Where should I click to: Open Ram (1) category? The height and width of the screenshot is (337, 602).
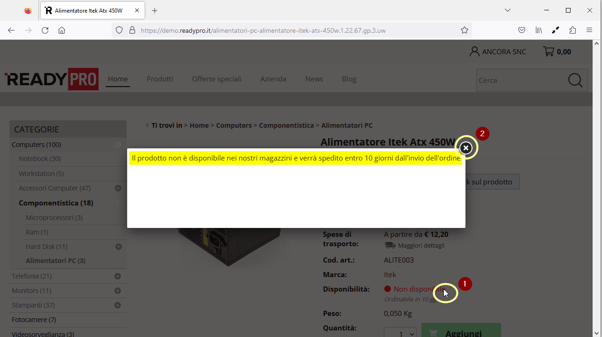[x=37, y=232]
